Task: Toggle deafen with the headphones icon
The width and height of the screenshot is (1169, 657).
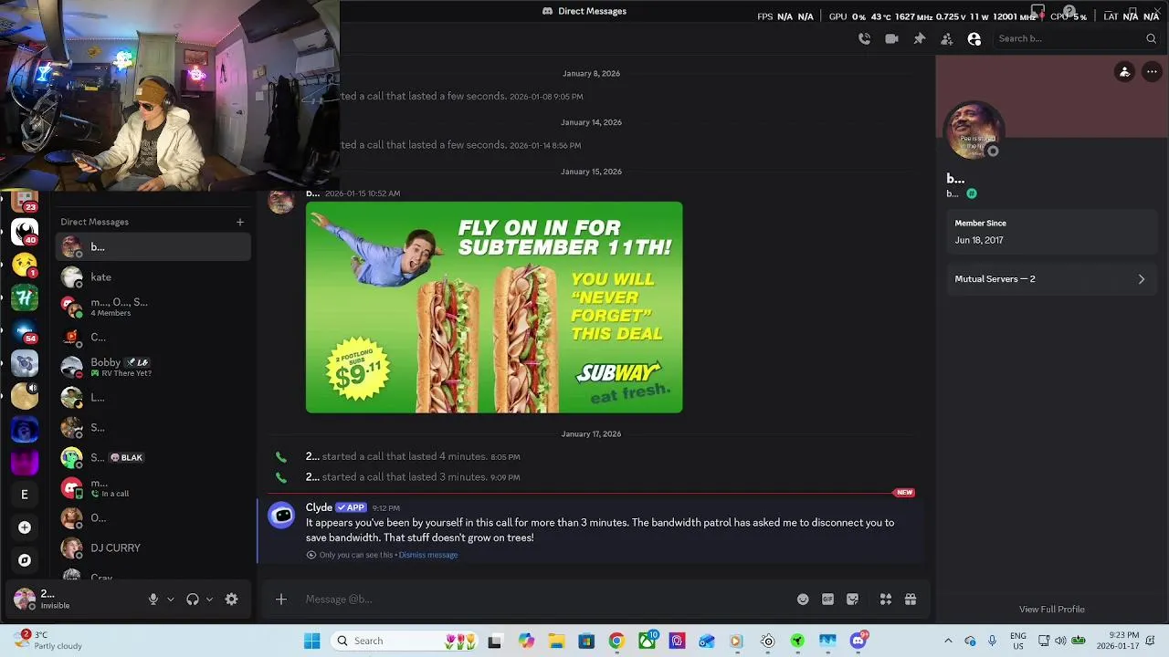Action: [x=193, y=600]
